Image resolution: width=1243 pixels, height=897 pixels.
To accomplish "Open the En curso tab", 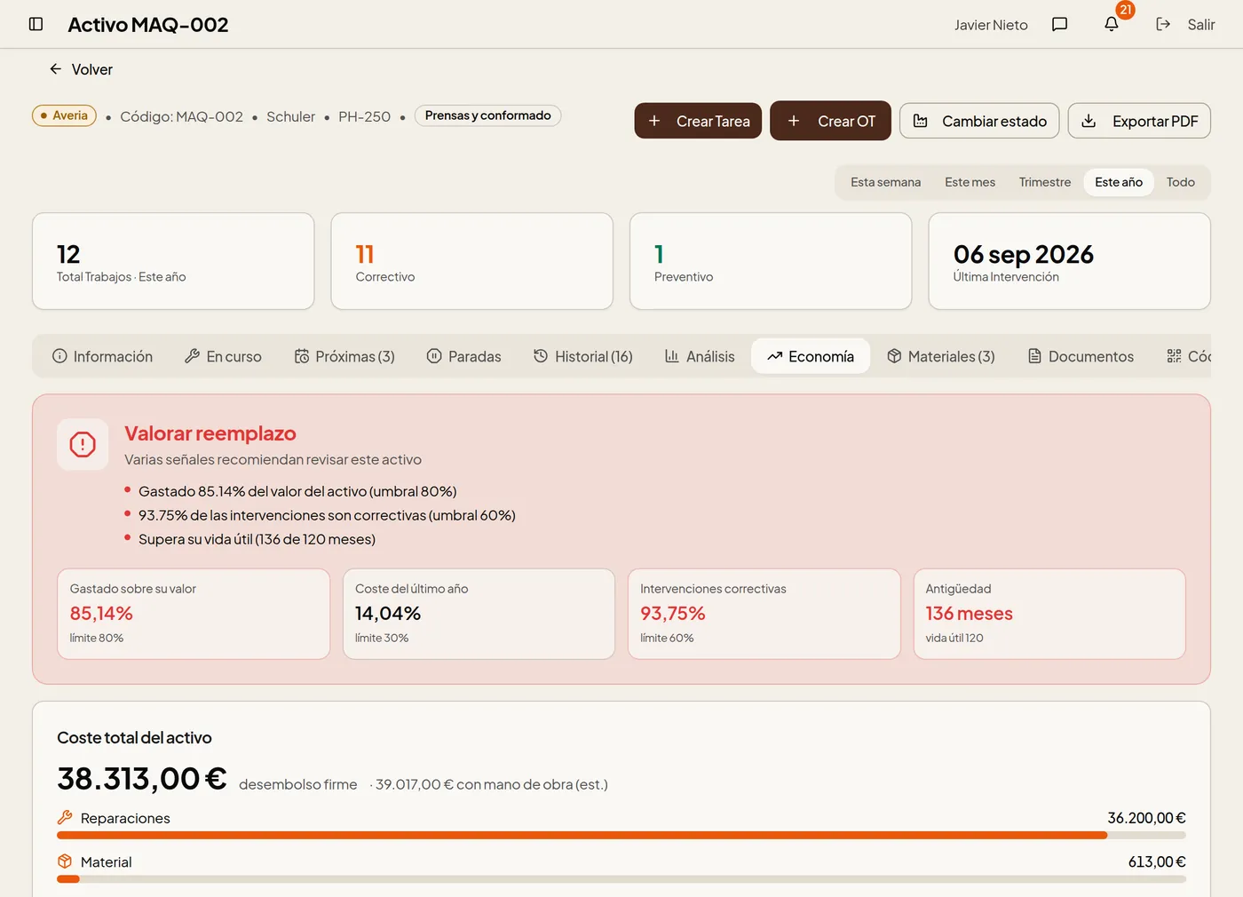I will (223, 356).
